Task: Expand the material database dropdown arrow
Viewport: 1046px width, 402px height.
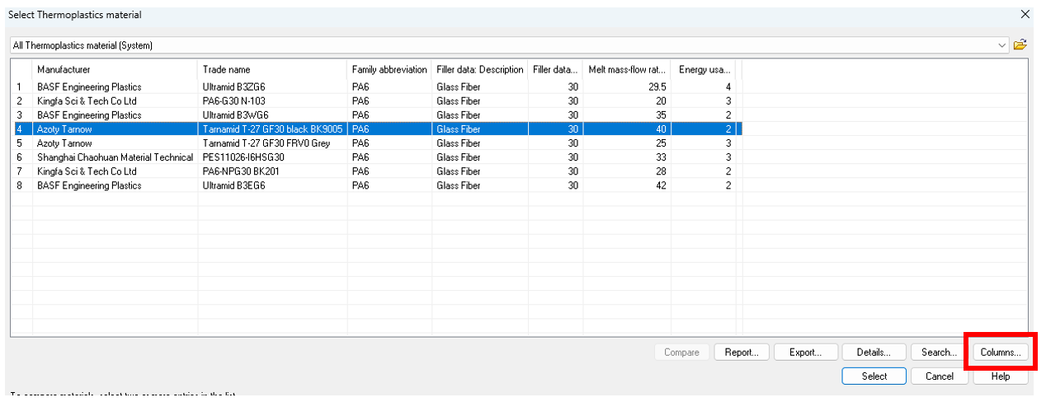Action: (1002, 45)
